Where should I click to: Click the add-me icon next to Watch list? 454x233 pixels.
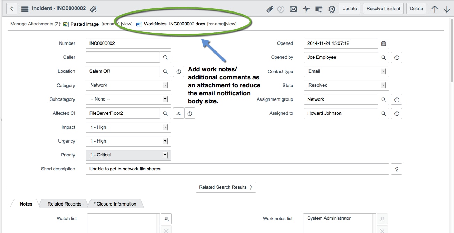tap(166, 219)
